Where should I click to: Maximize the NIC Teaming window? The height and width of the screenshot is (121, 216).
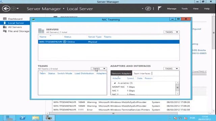click(x=178, y=19)
